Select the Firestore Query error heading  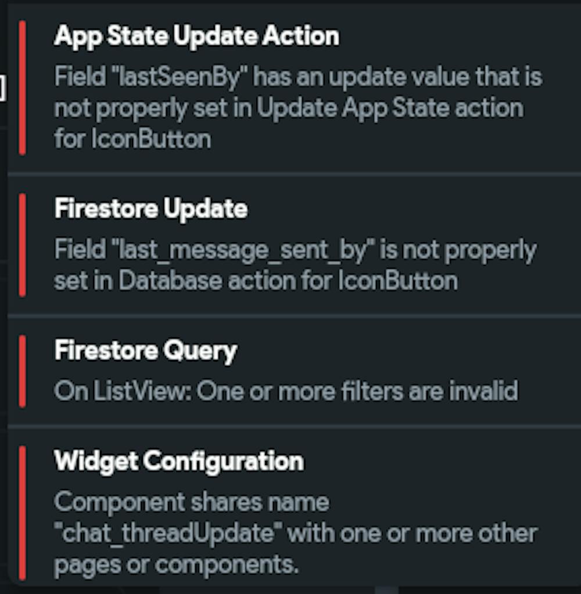coord(145,351)
